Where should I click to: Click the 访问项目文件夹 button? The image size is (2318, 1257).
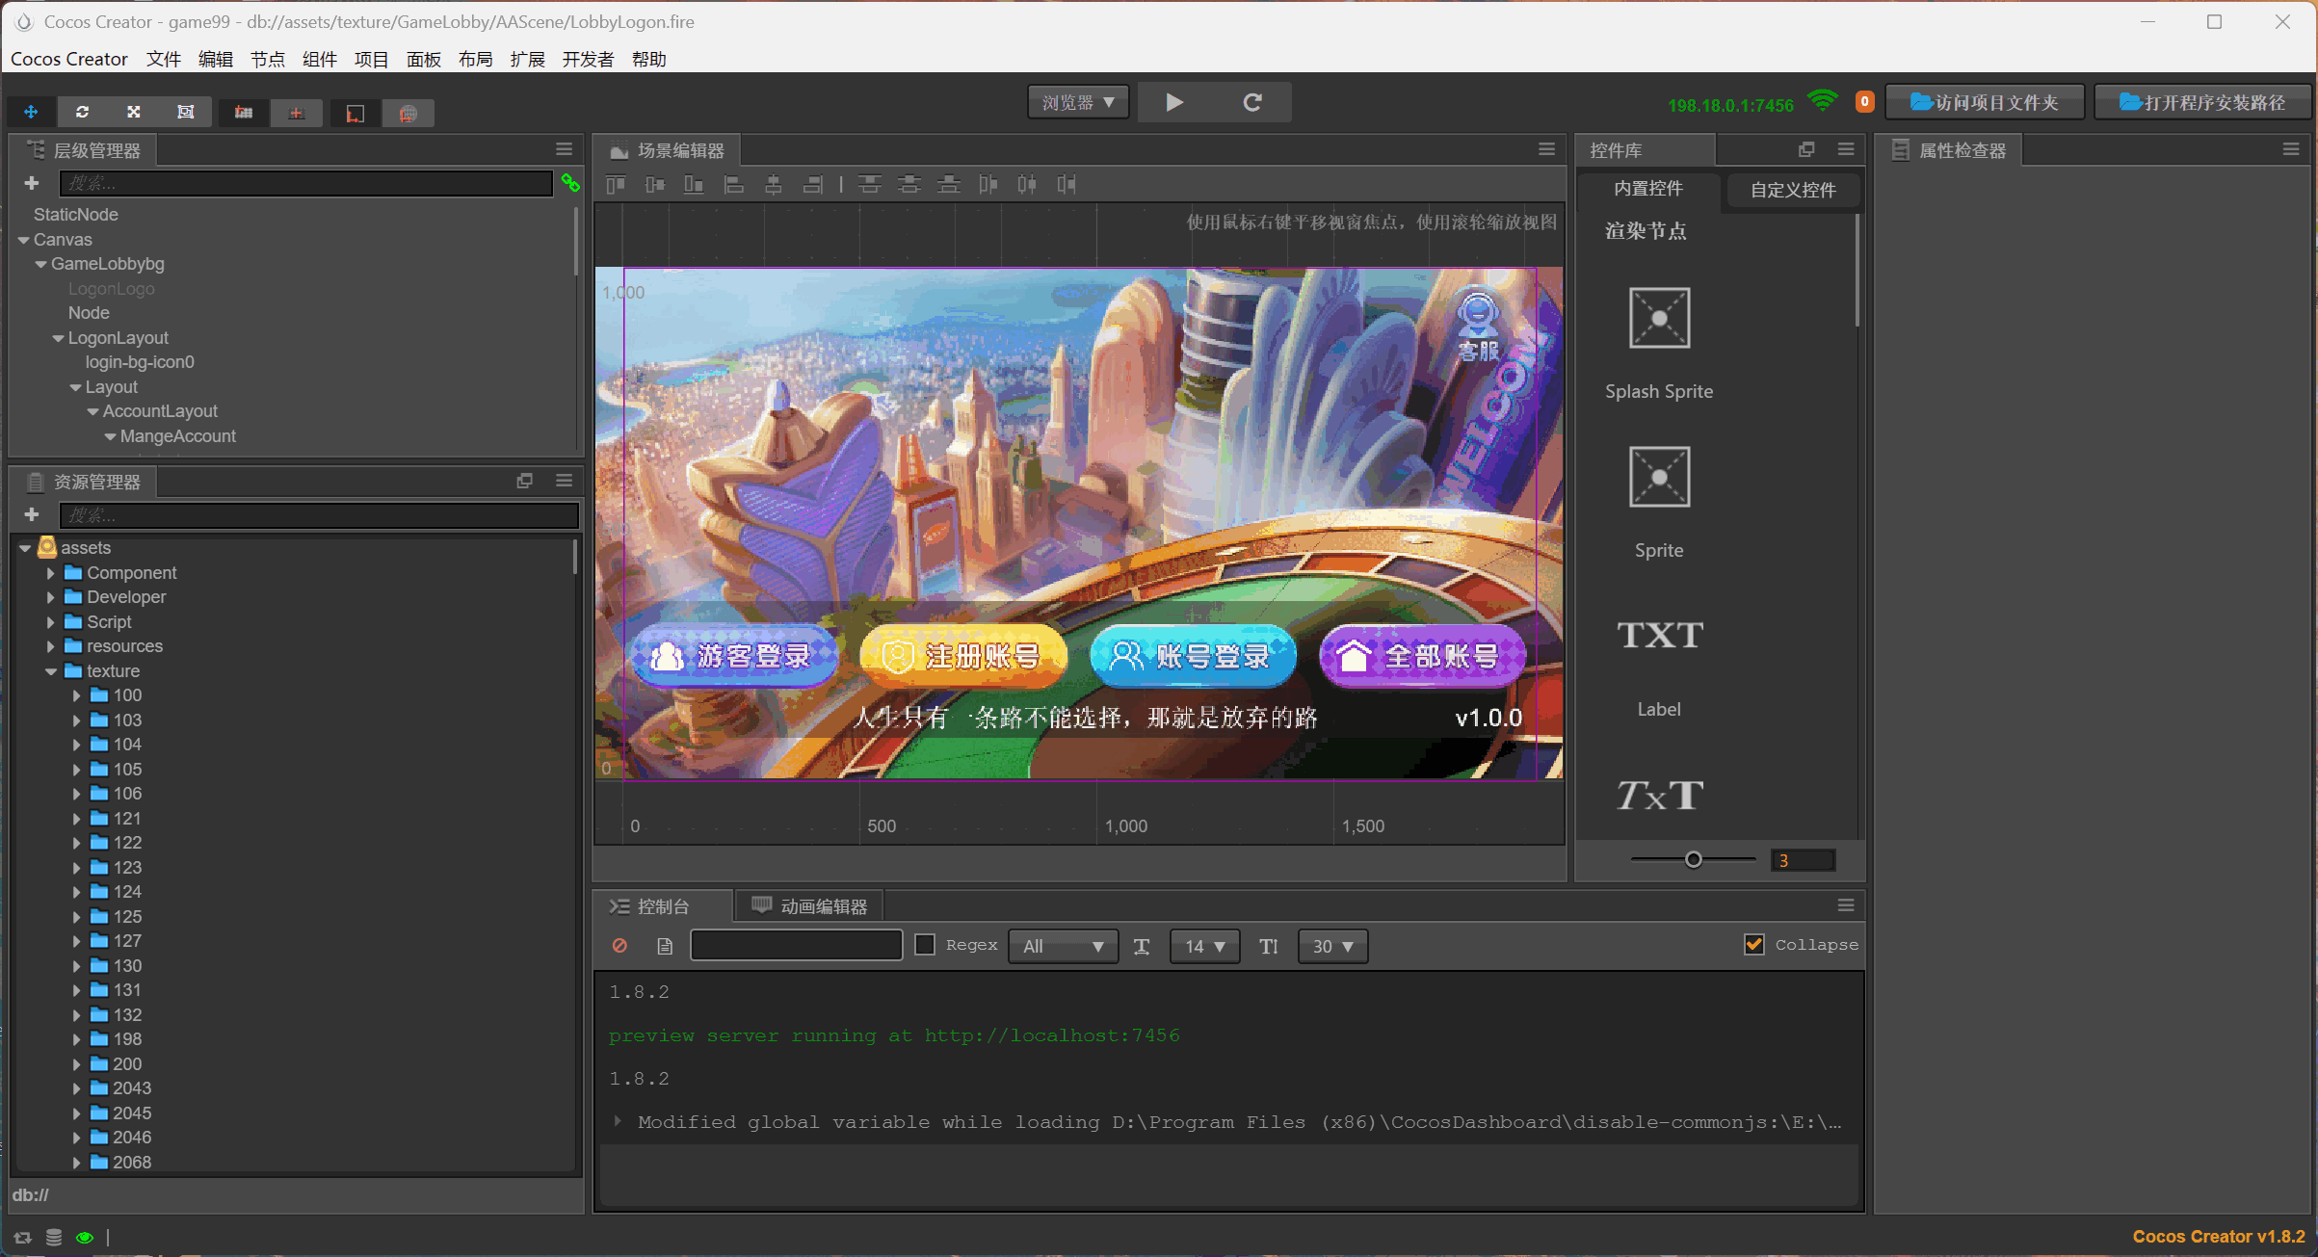[1985, 101]
